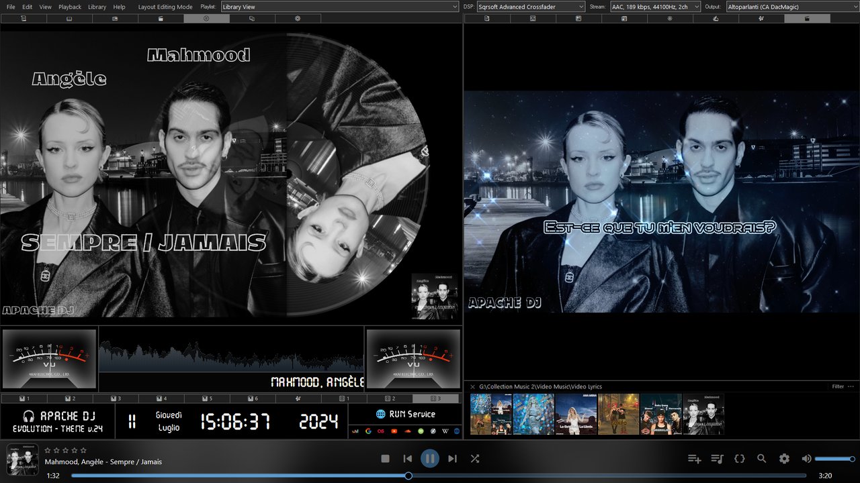Toggle shuffle playback mode
The width and height of the screenshot is (860, 483).
point(475,459)
